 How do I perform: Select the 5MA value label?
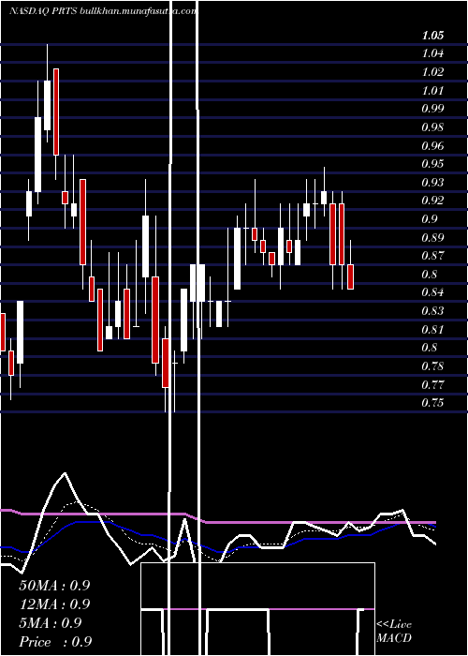click(x=51, y=623)
